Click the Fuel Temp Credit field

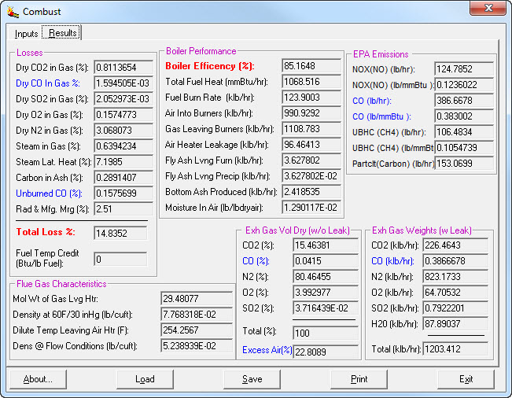[120, 260]
